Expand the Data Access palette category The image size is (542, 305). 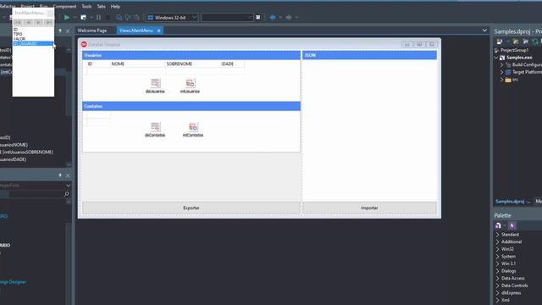pos(497,278)
